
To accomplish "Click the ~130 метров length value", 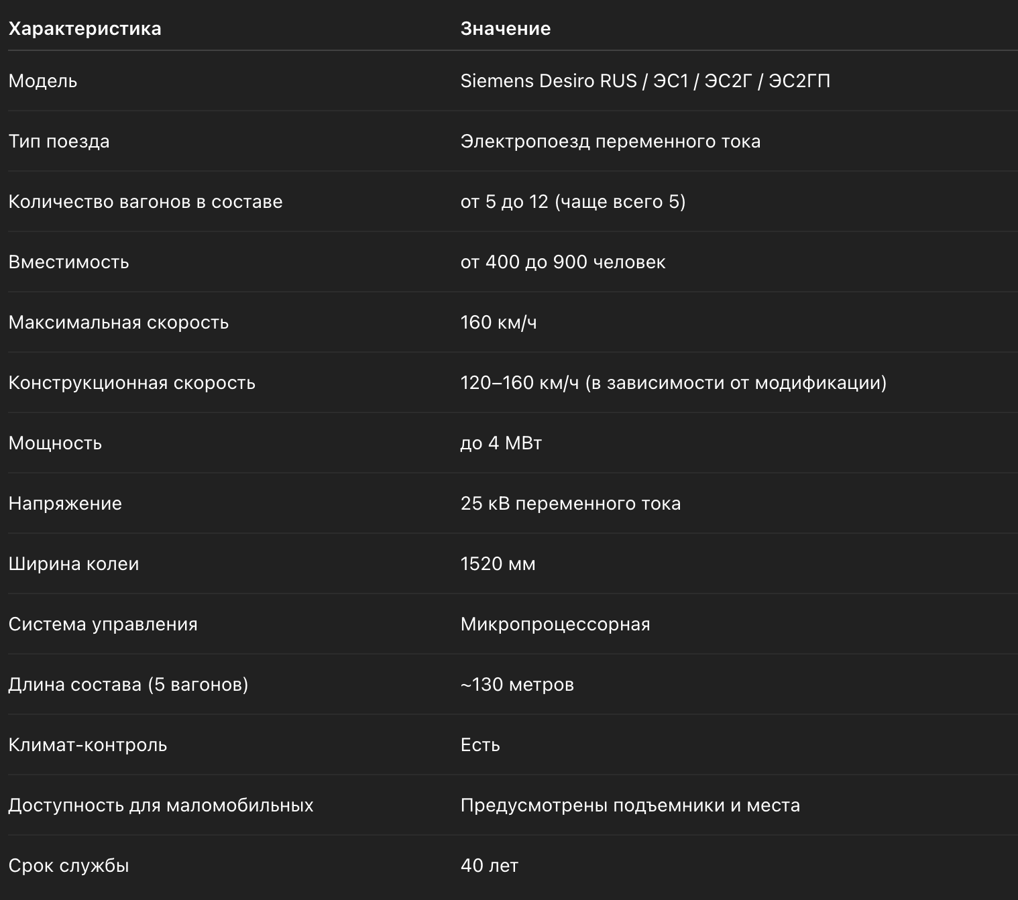I will pyautogui.click(x=517, y=685).
